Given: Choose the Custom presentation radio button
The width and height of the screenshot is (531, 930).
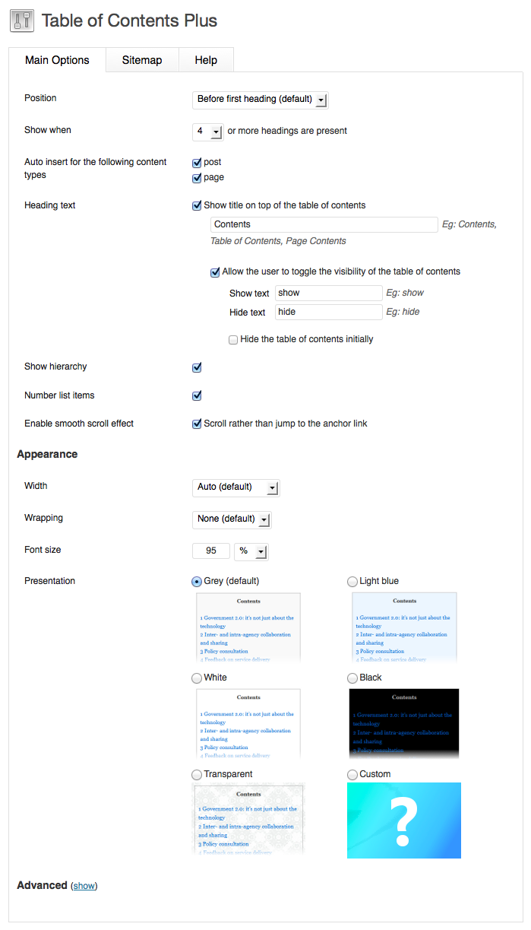Looking at the screenshot, I should [x=352, y=775].
